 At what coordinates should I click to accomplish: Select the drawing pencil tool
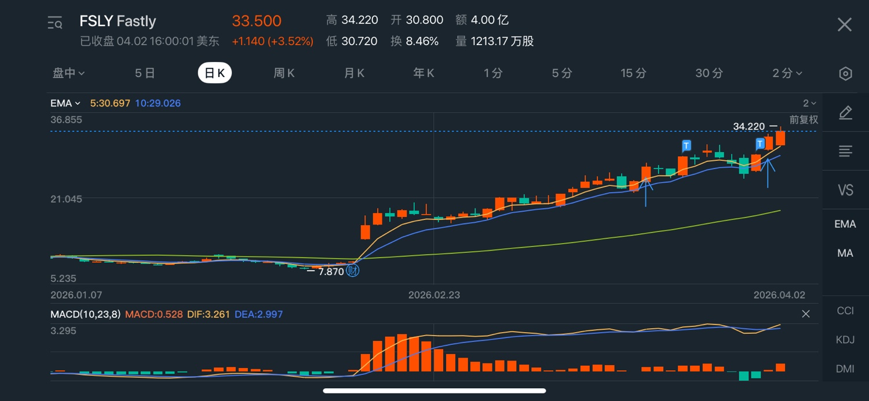pos(845,113)
